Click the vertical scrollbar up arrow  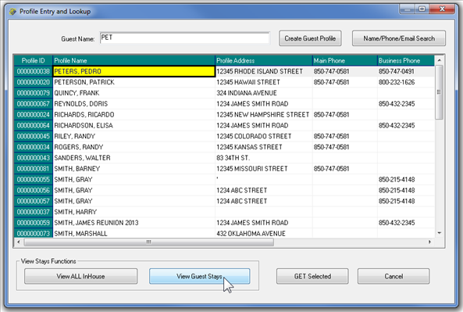[x=440, y=60]
